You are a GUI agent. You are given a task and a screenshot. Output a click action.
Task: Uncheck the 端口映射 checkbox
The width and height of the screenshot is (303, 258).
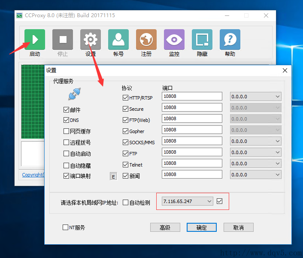[x=66, y=176]
